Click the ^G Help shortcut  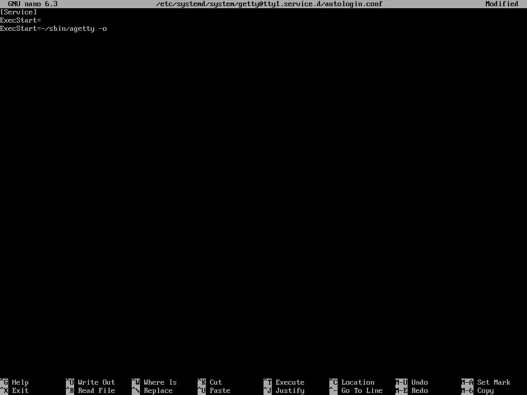click(14, 382)
